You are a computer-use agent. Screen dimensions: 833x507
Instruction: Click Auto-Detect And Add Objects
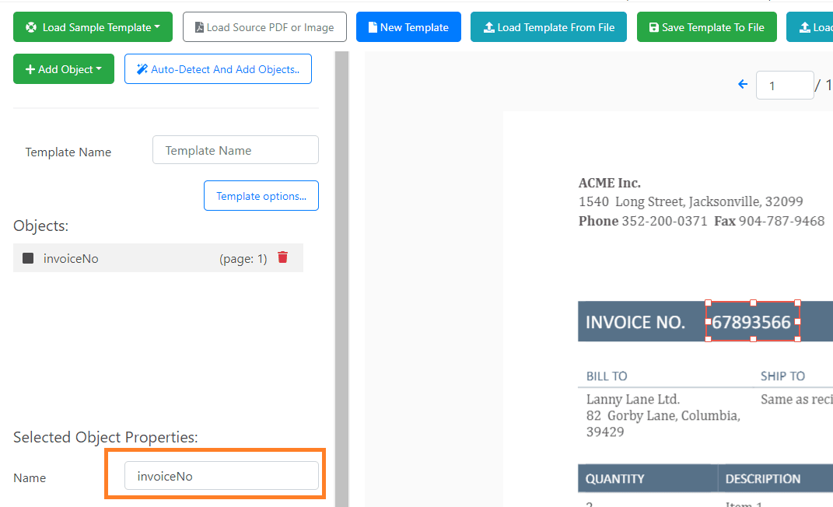(218, 68)
